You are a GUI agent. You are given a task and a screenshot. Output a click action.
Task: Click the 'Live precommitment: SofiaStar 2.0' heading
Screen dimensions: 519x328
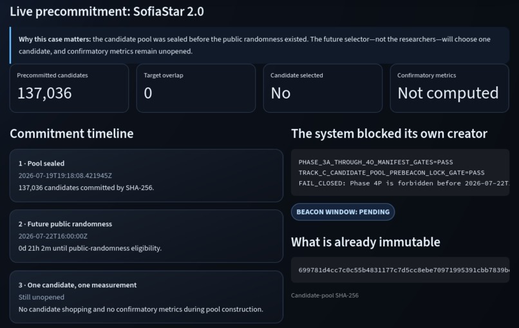coord(107,12)
